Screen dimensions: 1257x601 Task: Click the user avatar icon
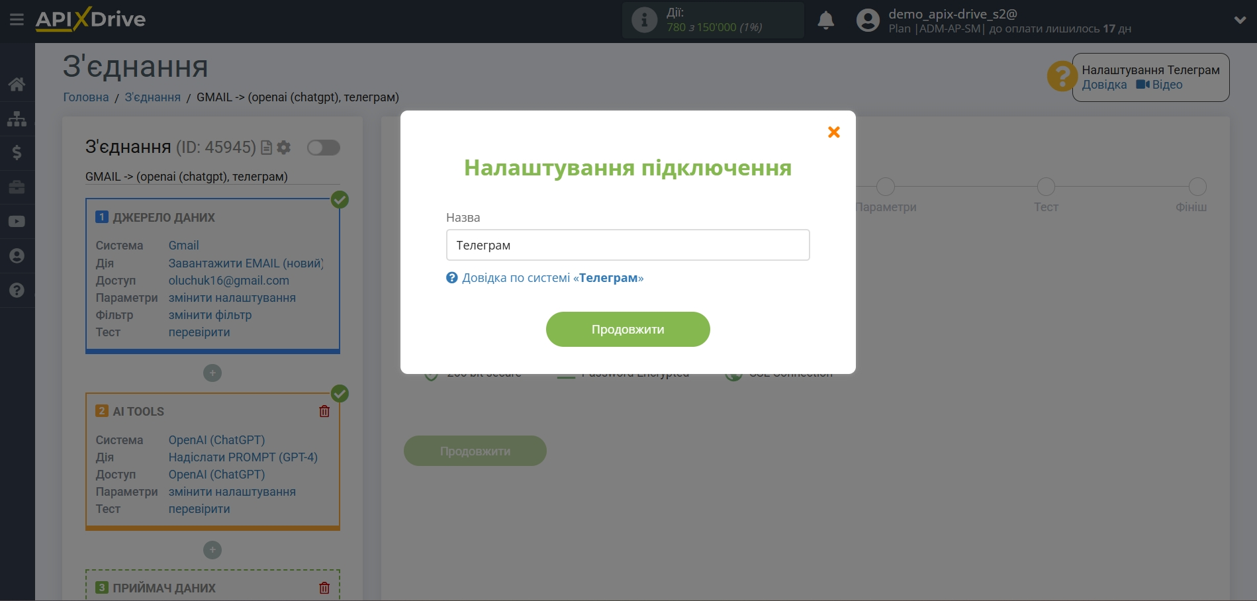click(x=868, y=21)
